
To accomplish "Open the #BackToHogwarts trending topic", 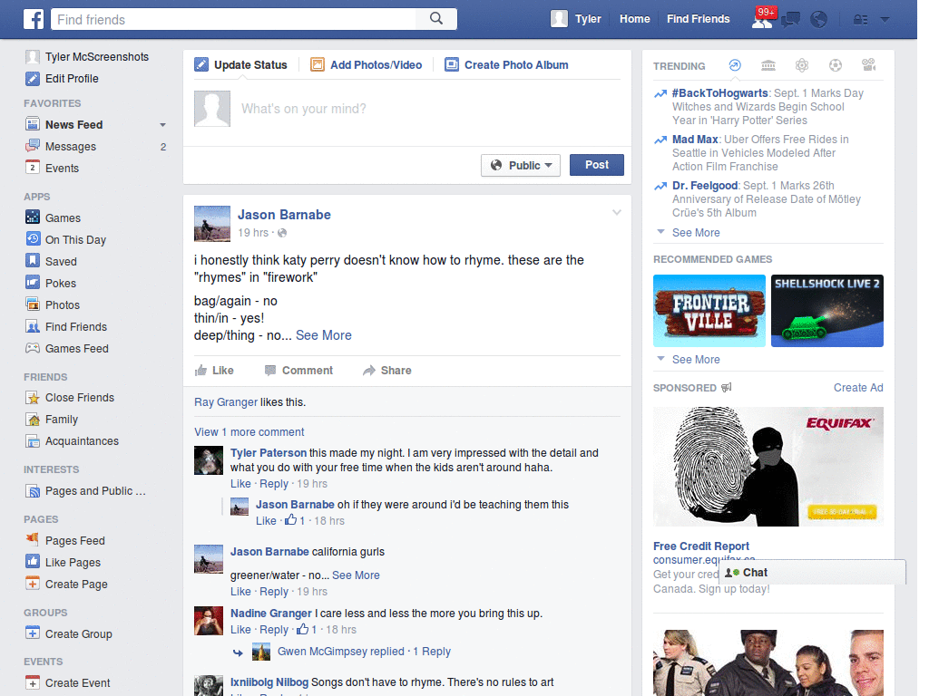I will coord(719,93).
